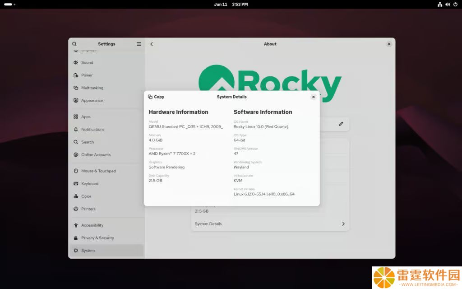
Task: Open the volume icon in top bar
Action: 448,5
